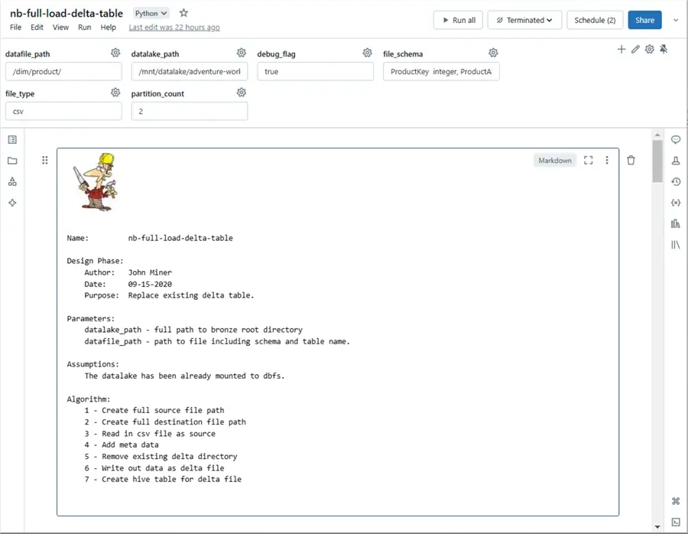Open the Help menu
The image size is (688, 534).
[108, 28]
